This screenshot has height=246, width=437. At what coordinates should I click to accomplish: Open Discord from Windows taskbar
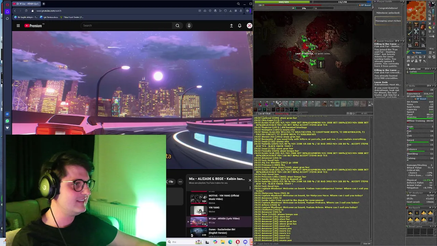pos(245,242)
